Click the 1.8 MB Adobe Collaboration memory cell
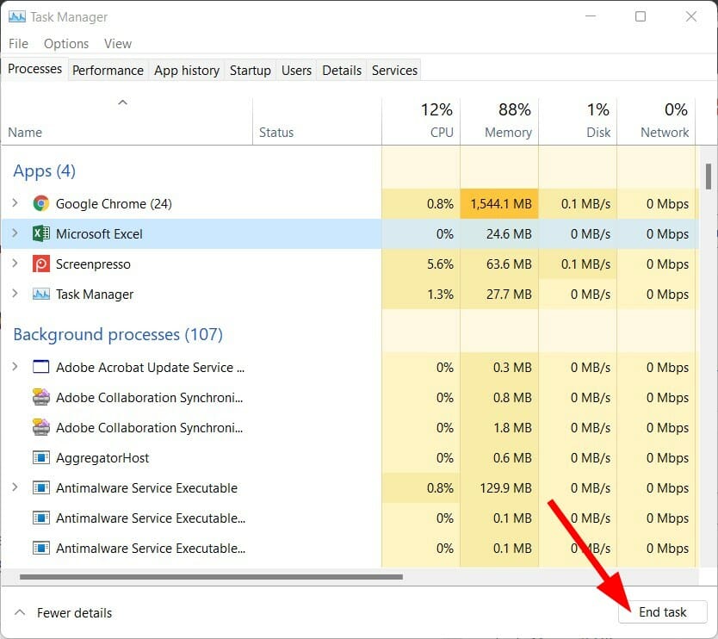 coord(499,427)
